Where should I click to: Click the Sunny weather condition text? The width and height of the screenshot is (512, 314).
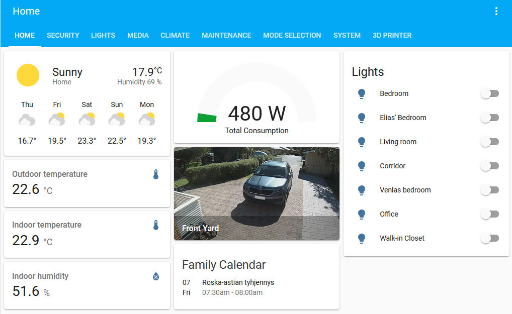tap(67, 72)
